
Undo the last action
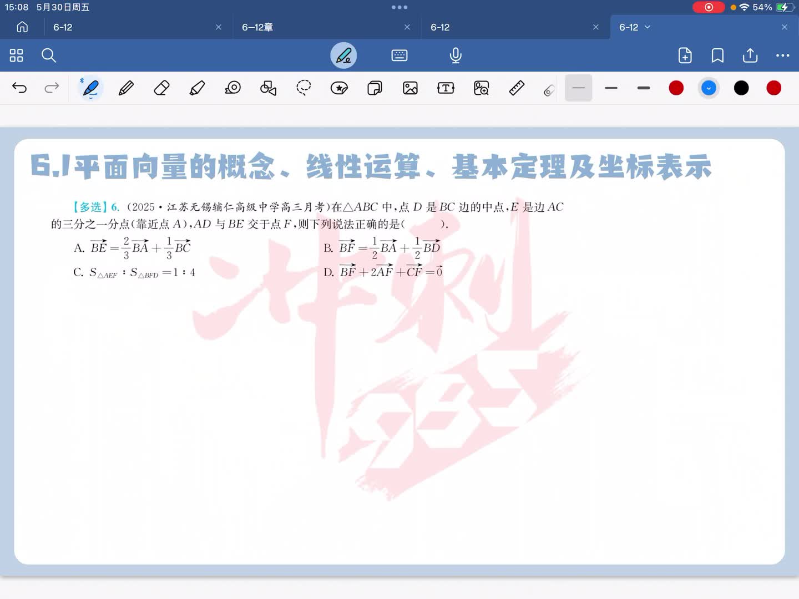coord(19,88)
